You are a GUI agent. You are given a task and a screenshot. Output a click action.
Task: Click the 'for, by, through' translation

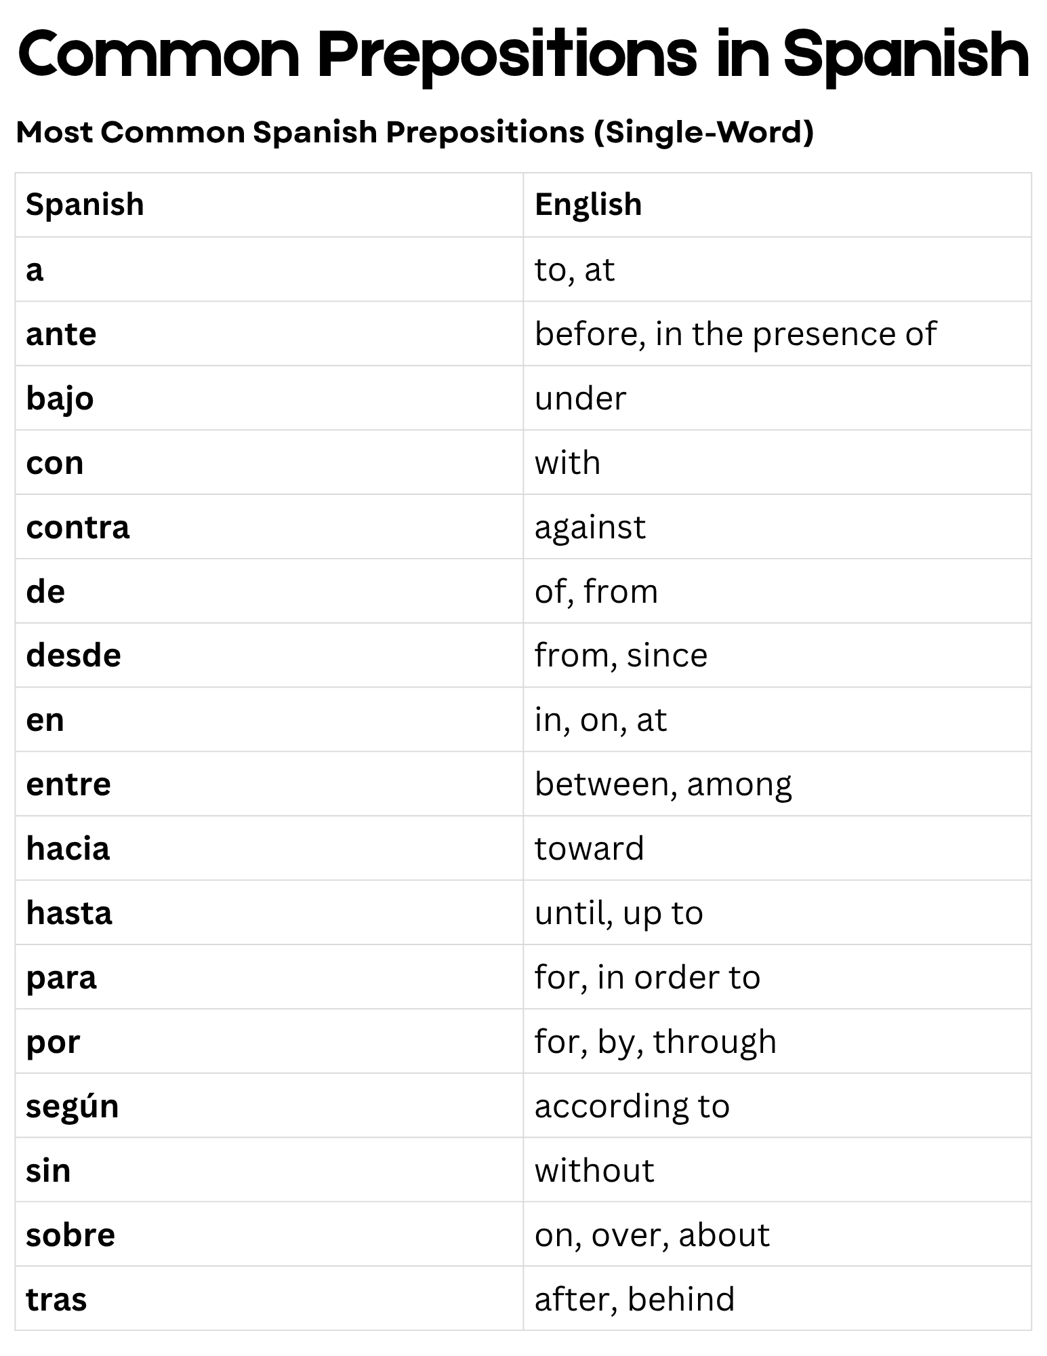pyautogui.click(x=655, y=1042)
